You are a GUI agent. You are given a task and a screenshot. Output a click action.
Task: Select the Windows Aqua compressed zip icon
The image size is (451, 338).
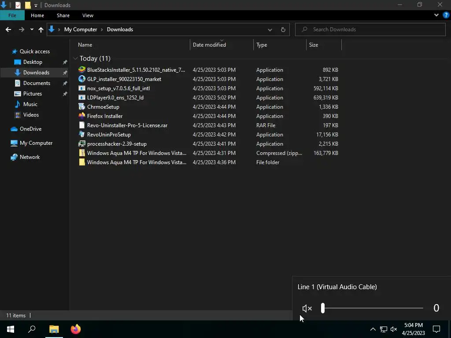point(82,153)
